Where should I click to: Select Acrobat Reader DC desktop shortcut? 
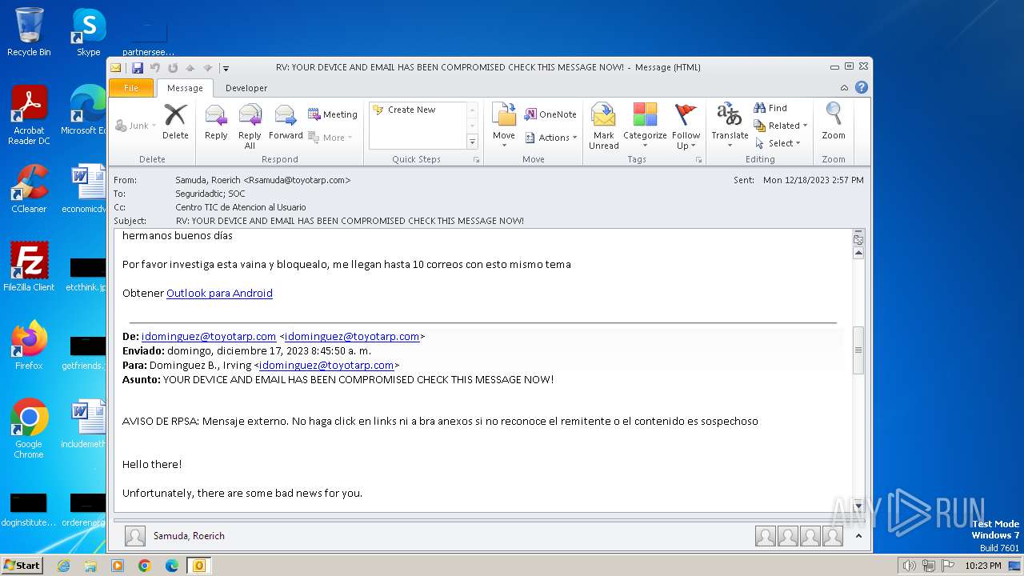pos(29,115)
